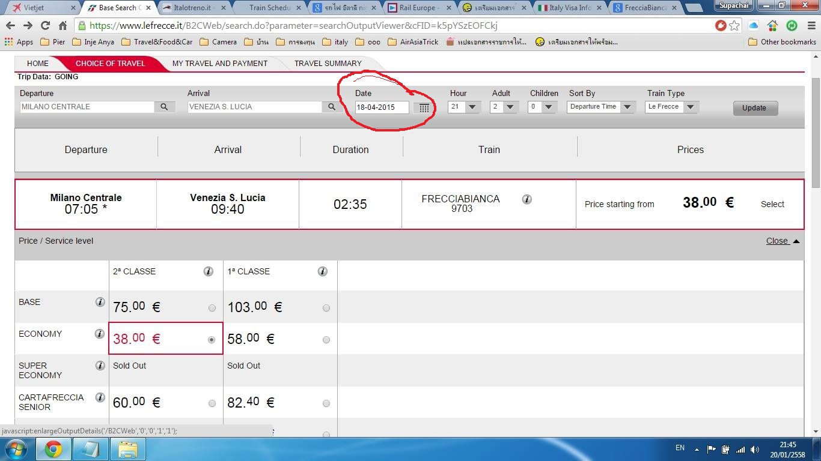Open the volume control in system tray
Image resolution: width=821 pixels, height=461 pixels.
tap(755, 449)
